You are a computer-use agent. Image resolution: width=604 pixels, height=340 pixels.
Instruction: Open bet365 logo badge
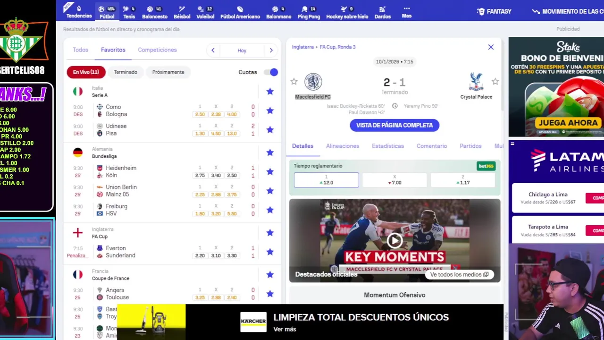[486, 166]
